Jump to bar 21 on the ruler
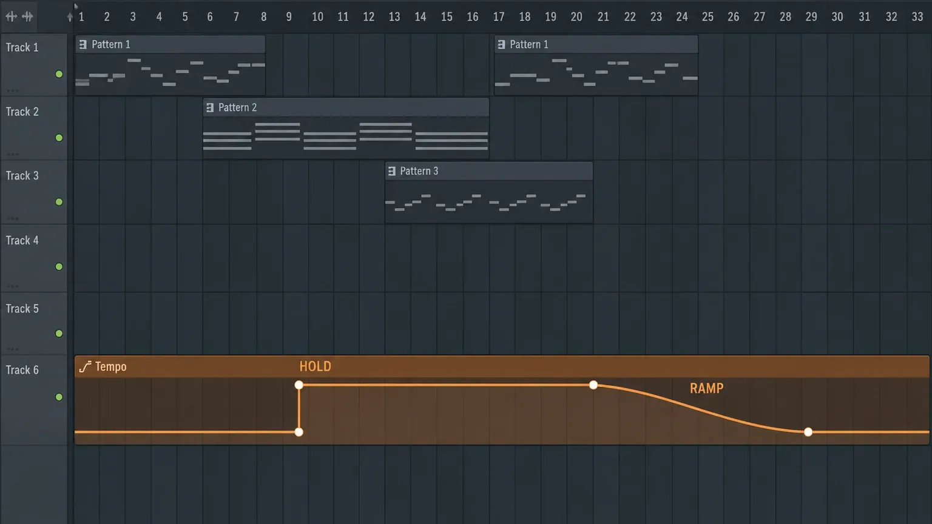The image size is (932, 524). tap(603, 17)
